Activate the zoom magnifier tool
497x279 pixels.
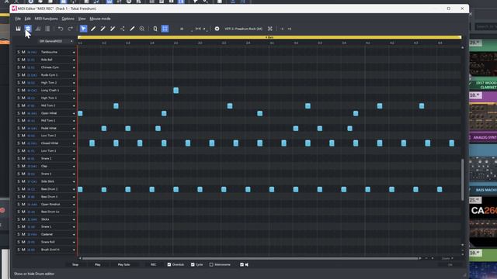tap(141, 29)
